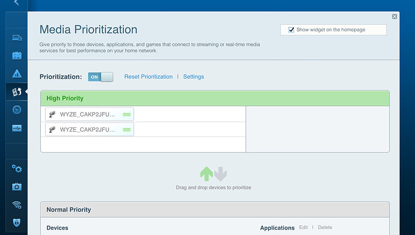
Task: Click the Edit applications link
Action: pos(303,227)
